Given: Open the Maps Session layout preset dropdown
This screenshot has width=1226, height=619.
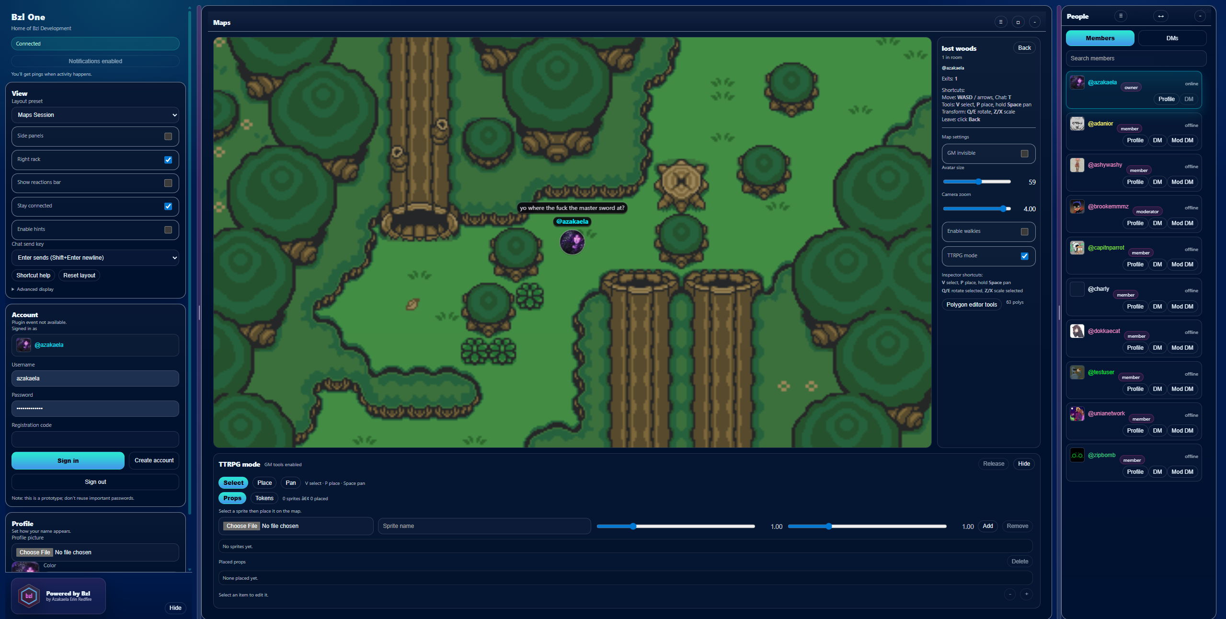Looking at the screenshot, I should pos(95,115).
